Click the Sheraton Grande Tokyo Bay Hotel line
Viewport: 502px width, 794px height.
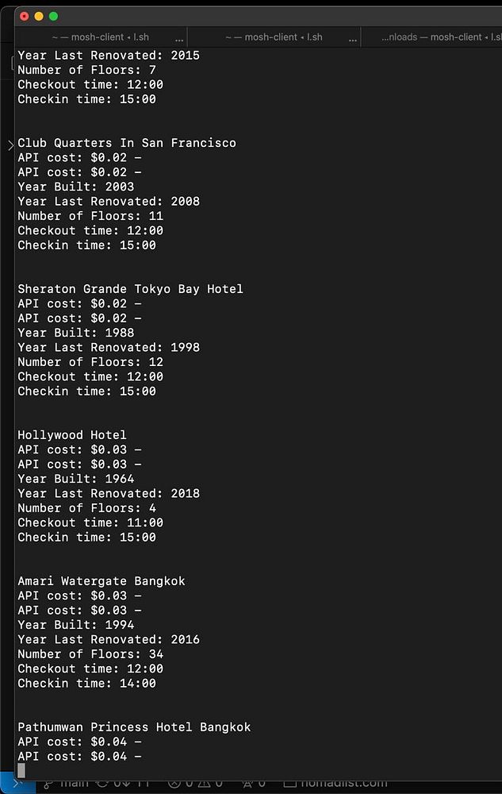(x=130, y=289)
